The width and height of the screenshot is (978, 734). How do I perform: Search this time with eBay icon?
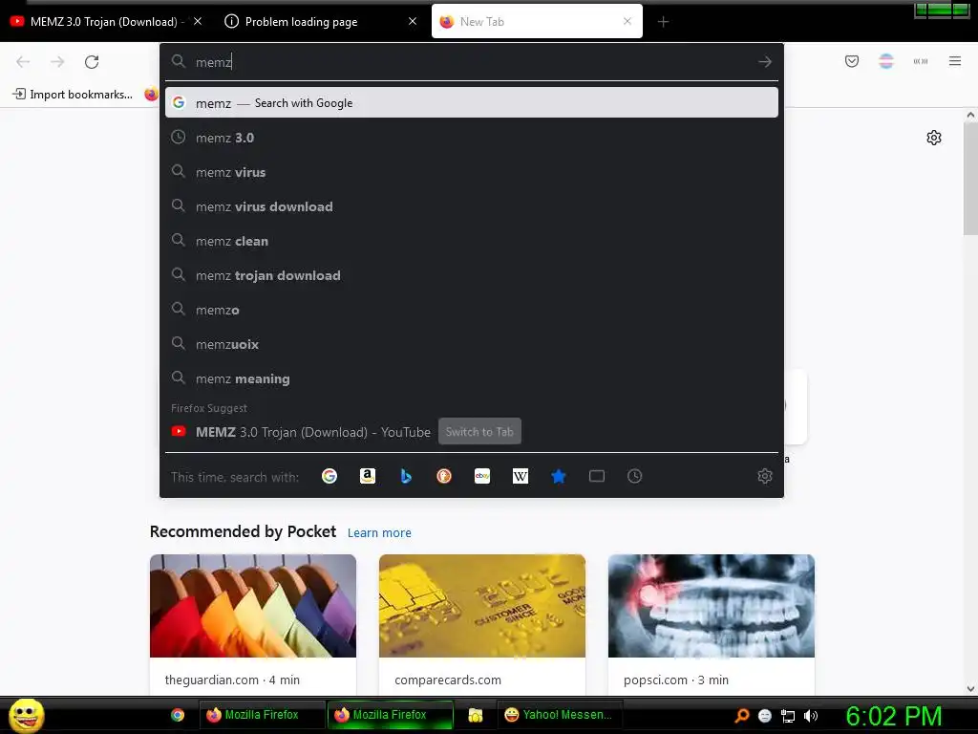coord(482,476)
